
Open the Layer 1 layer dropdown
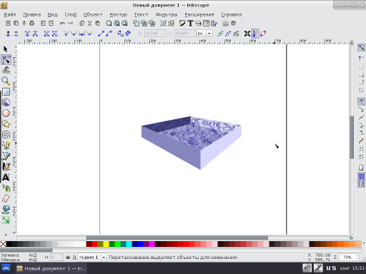(x=104, y=258)
